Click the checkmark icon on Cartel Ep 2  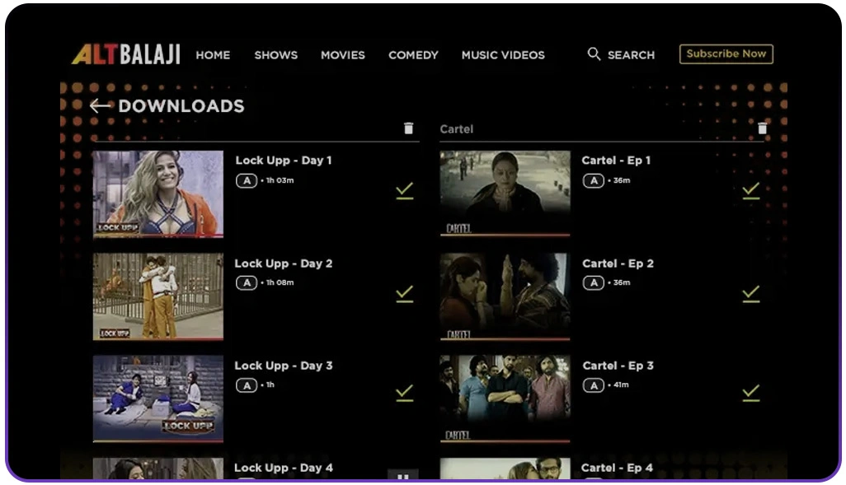[x=750, y=293]
